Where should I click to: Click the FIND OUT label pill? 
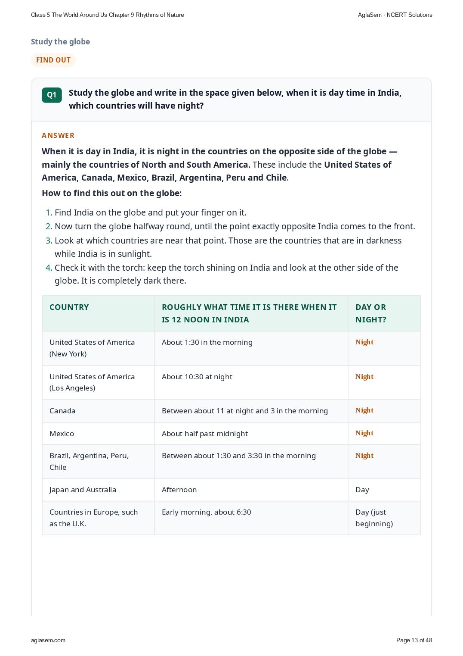coord(53,60)
